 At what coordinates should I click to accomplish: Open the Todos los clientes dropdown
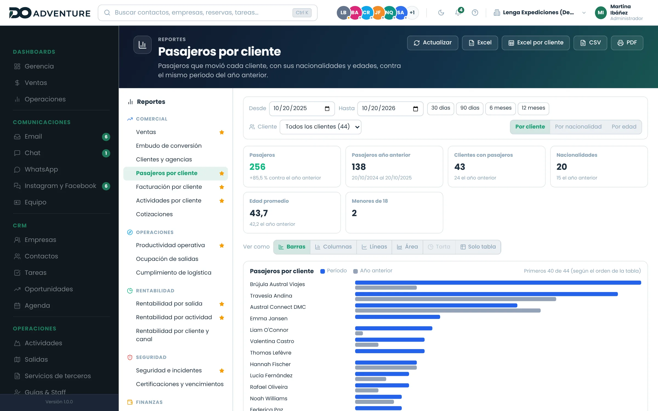click(x=321, y=127)
